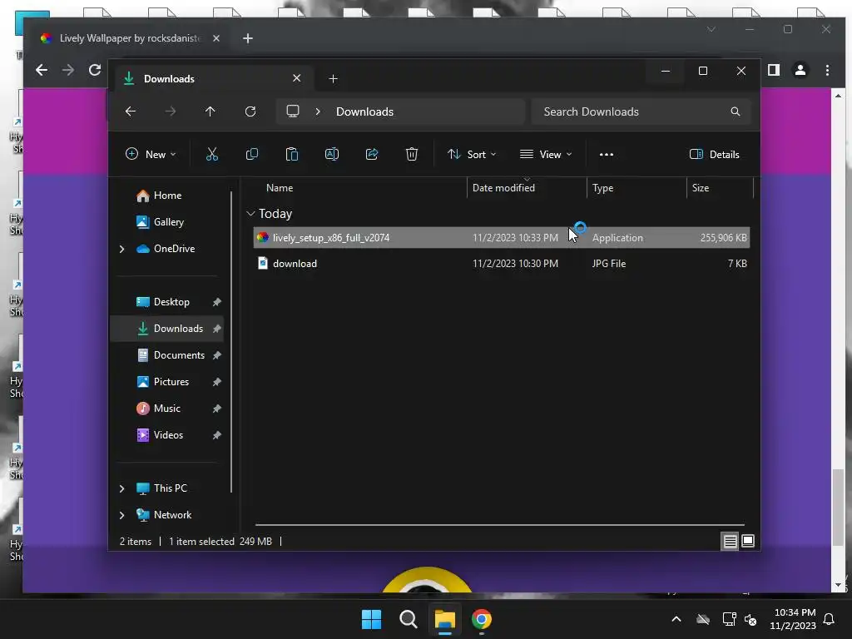
Task: Open the Sort dropdown
Action: [x=472, y=154]
